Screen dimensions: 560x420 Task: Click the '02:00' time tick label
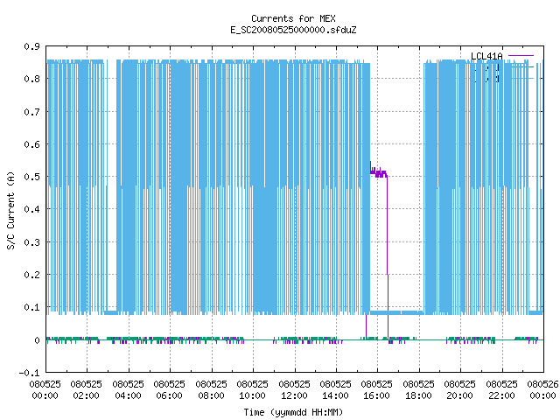click(86, 395)
